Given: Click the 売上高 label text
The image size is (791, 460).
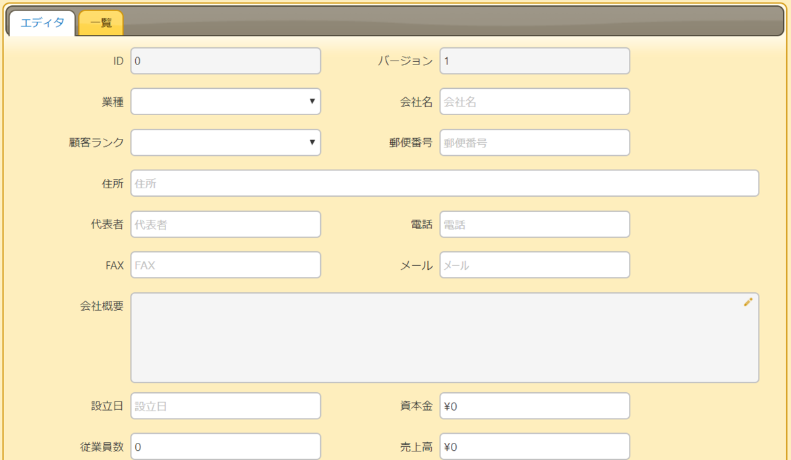Looking at the screenshot, I should [416, 447].
